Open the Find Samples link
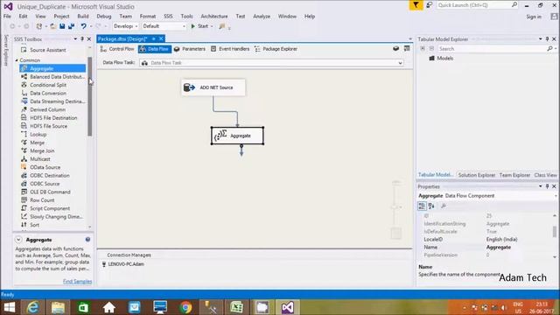The image size is (560, 315). click(77, 282)
